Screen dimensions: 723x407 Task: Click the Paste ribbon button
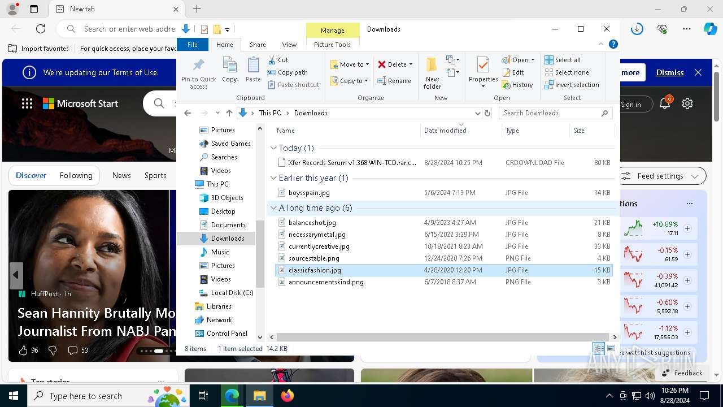[253, 70]
